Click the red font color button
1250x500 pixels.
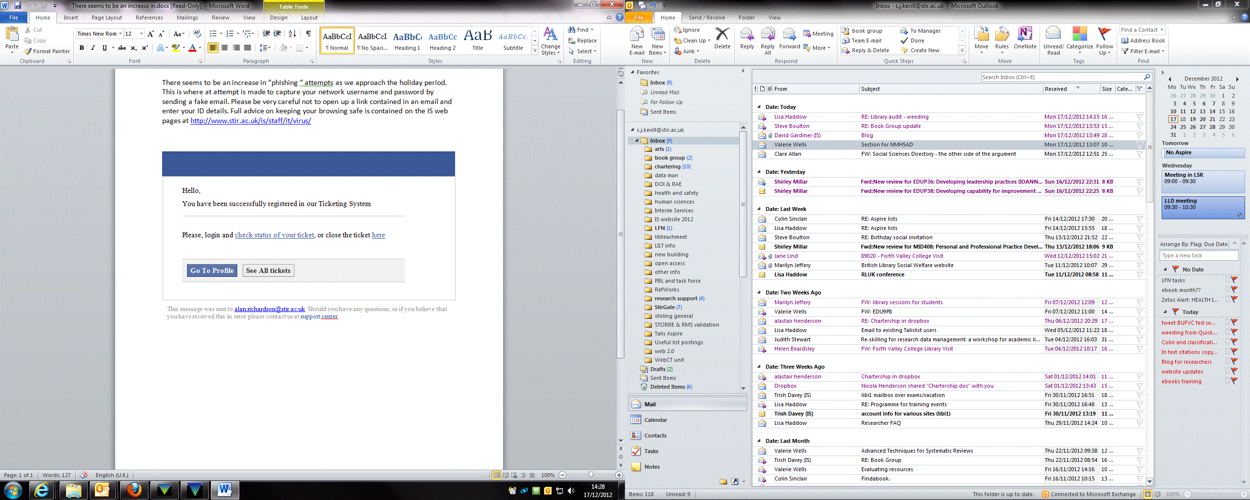pyautogui.click(x=192, y=48)
